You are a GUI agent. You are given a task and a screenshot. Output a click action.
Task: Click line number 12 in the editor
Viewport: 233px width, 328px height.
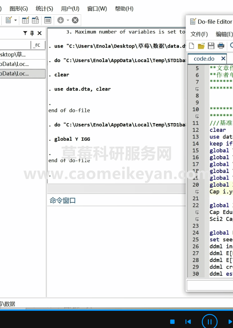coord(196,130)
